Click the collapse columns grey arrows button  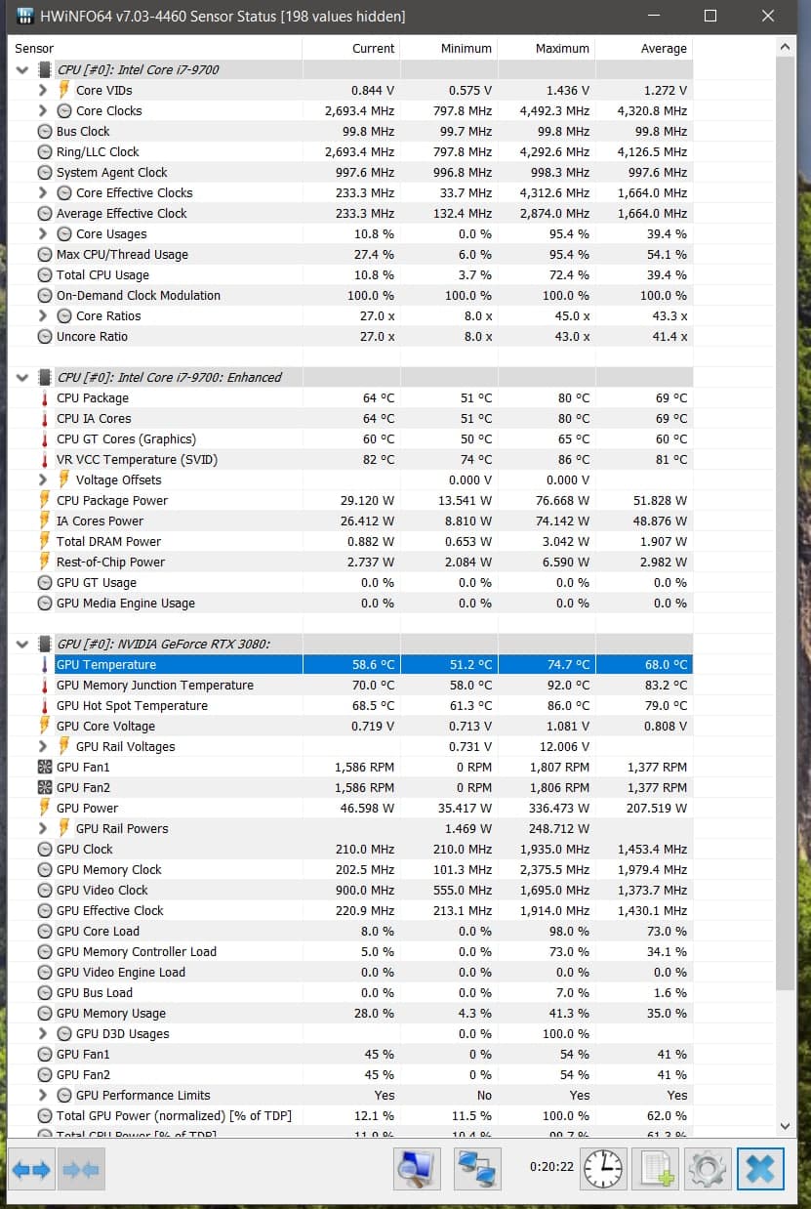[82, 1168]
